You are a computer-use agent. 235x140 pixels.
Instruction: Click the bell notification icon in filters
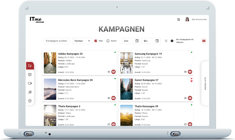pyautogui.click(x=166, y=41)
